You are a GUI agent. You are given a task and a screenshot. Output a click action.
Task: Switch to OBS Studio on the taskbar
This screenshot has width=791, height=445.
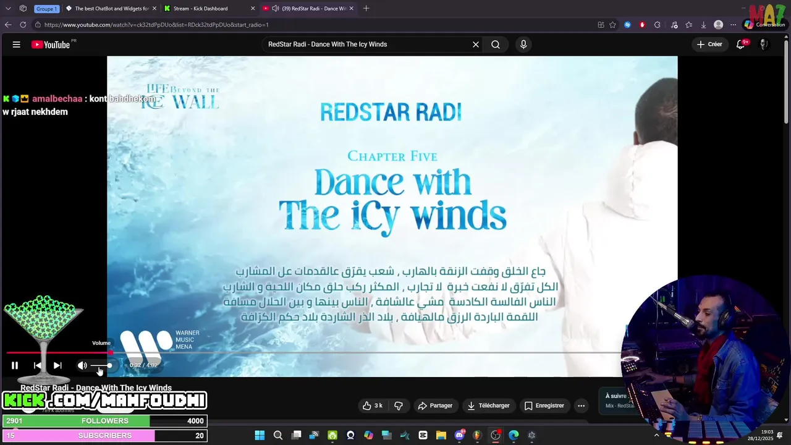click(495, 435)
